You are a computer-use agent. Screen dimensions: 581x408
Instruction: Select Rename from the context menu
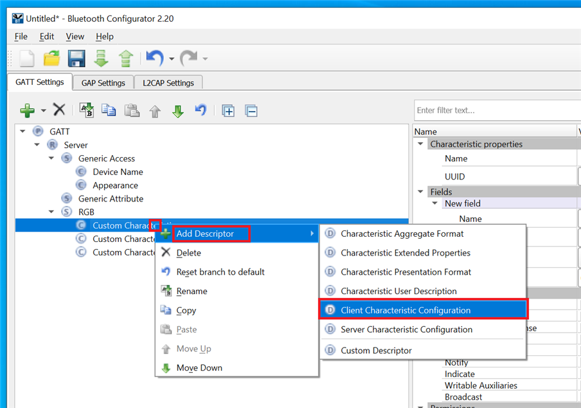[192, 291]
